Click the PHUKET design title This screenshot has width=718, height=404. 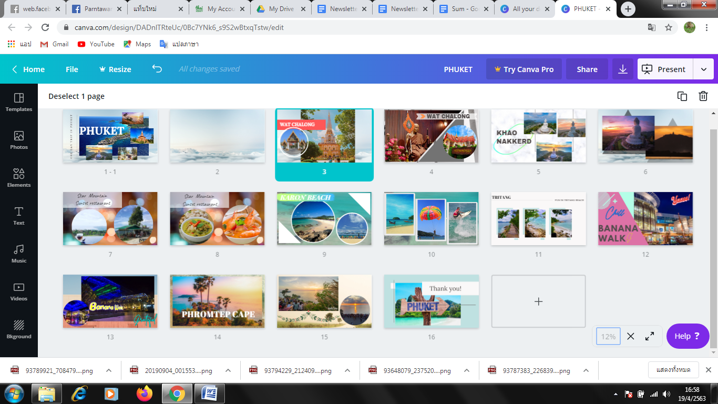coord(458,69)
